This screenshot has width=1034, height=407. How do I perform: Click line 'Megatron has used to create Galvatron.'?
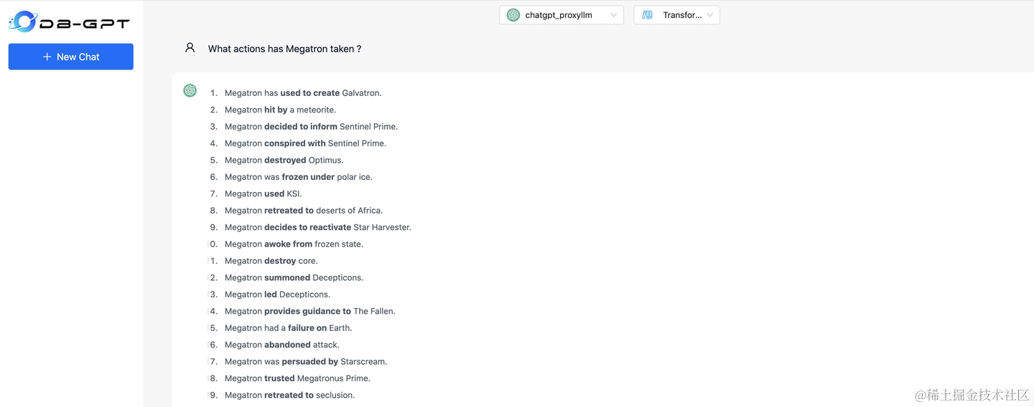point(303,93)
